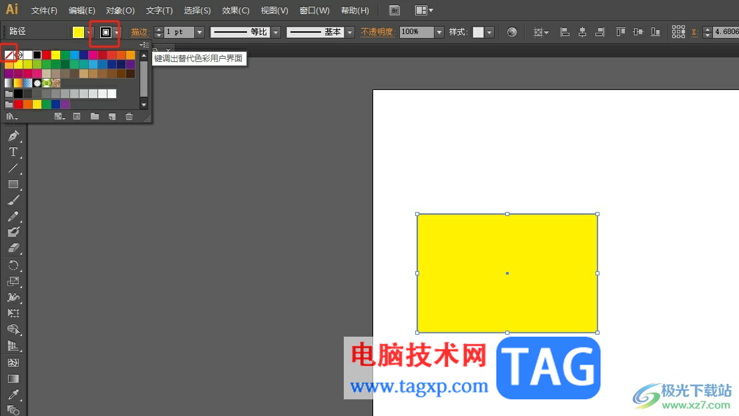
Task: Open opacity 100% dropdown arrow
Action: (x=439, y=32)
